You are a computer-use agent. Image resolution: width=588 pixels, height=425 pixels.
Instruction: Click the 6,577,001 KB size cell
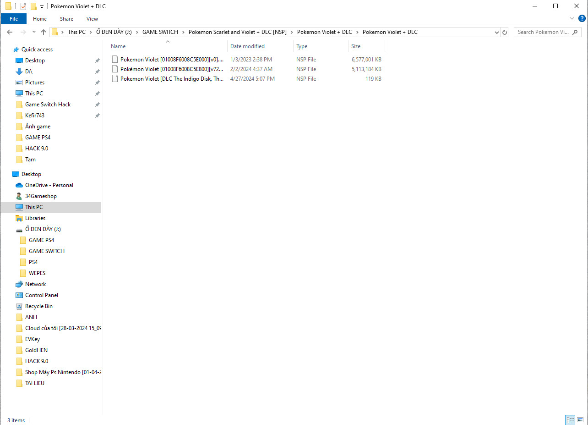click(366, 60)
